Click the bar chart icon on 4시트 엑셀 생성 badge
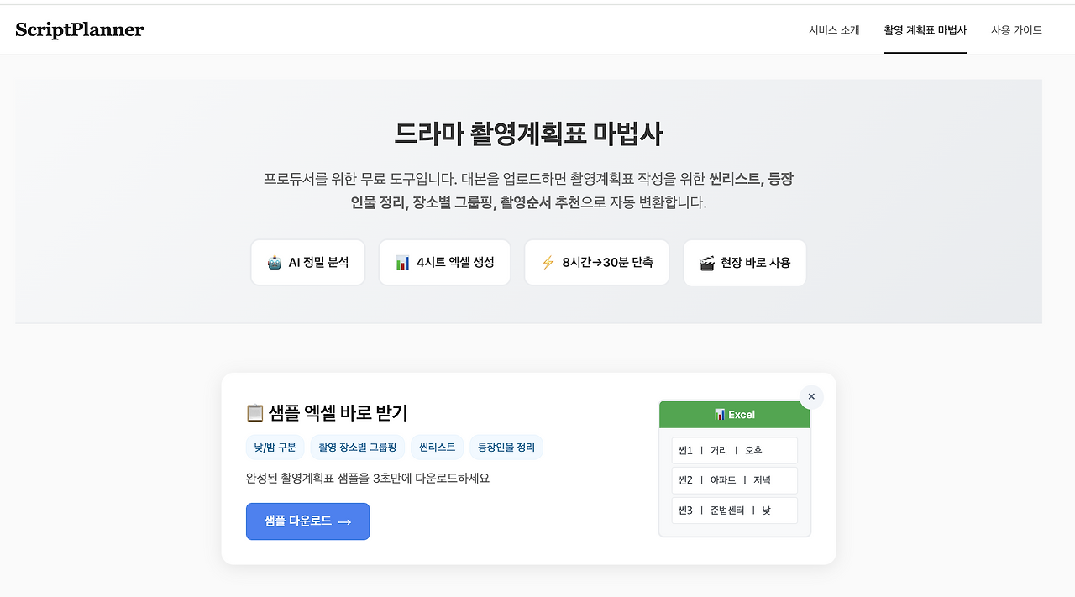1075x597 pixels. 402,262
